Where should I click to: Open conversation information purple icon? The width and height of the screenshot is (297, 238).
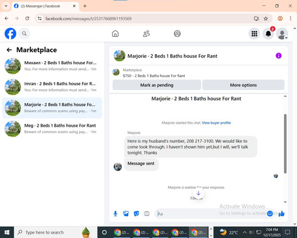[x=279, y=56]
